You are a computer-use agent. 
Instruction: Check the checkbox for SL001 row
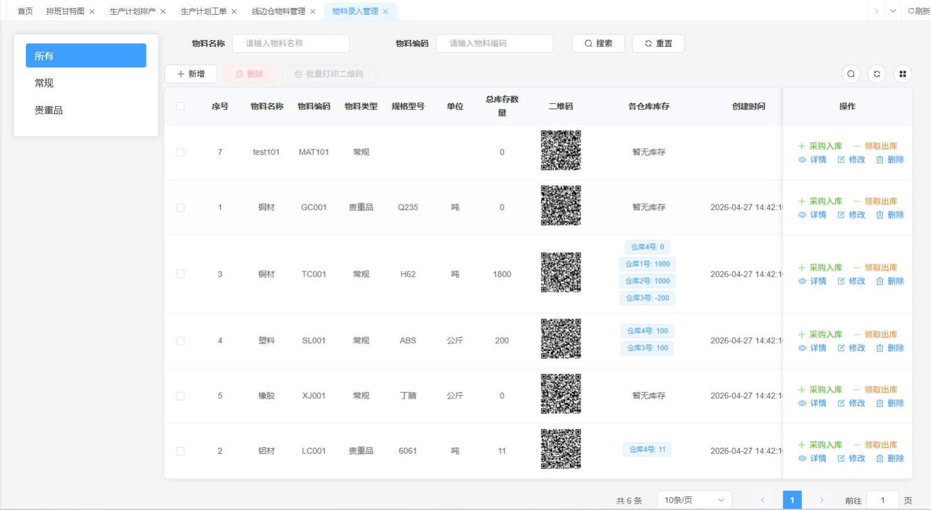[180, 341]
